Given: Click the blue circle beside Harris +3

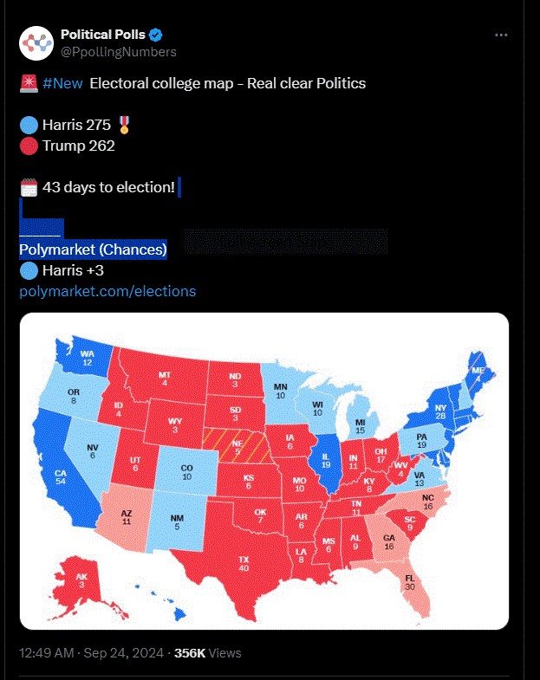Looking at the screenshot, I should pos(29,271).
